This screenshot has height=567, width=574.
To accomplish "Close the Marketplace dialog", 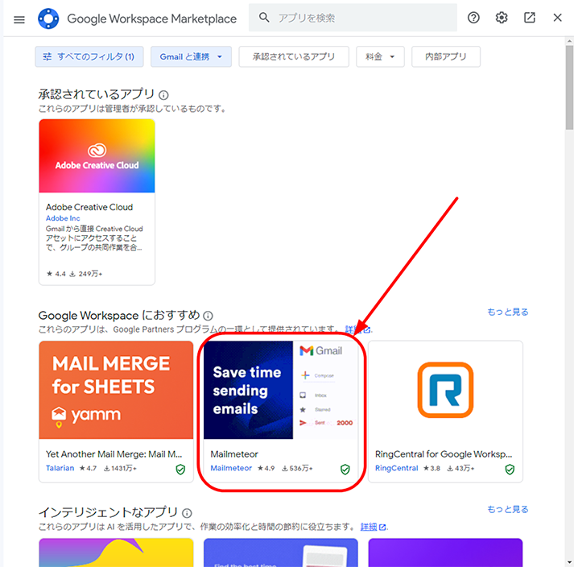I will point(557,18).
